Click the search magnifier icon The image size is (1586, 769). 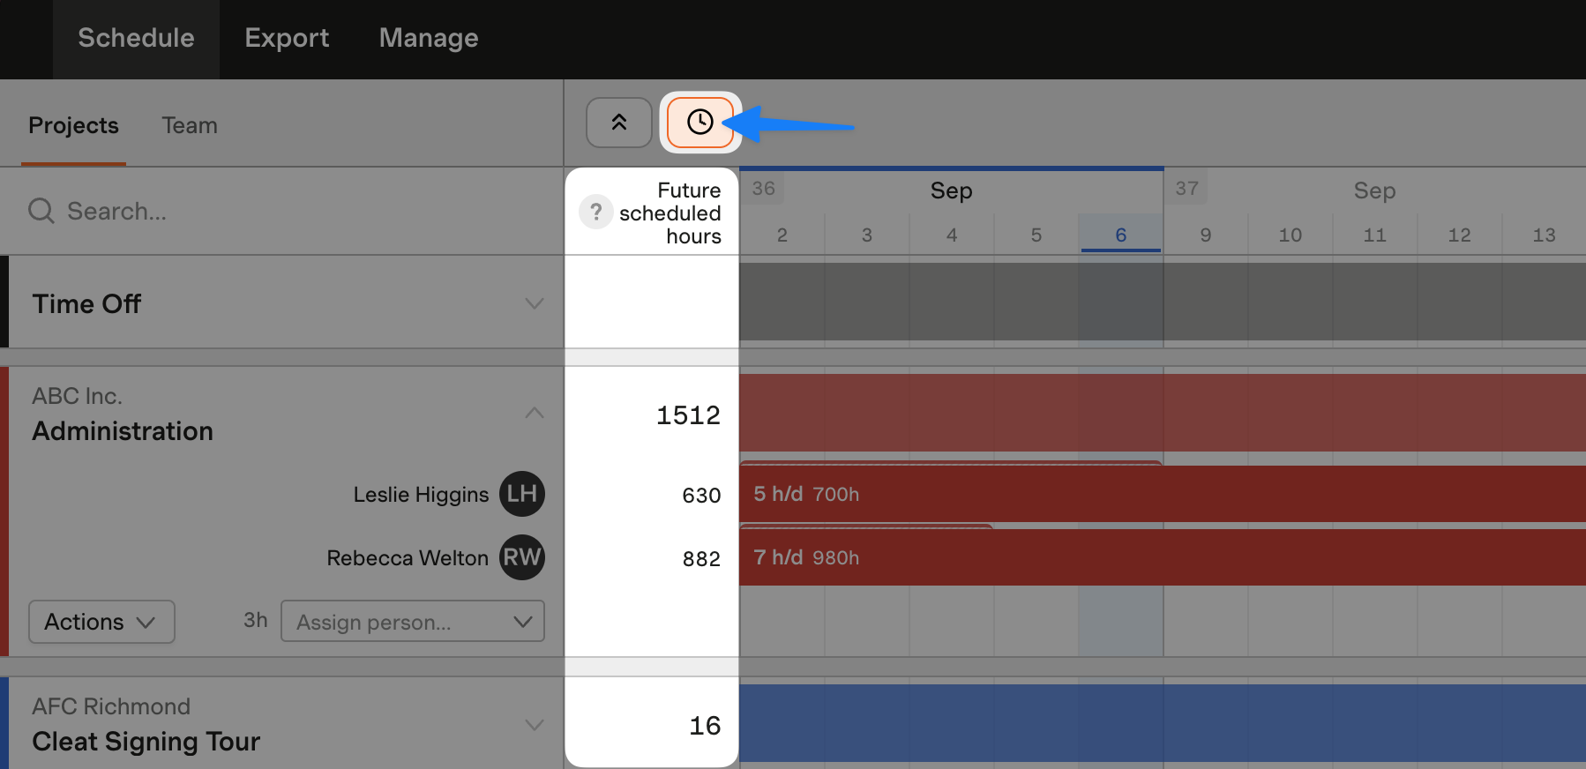point(41,211)
